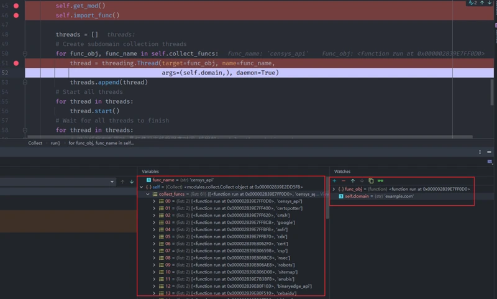The height and width of the screenshot is (299, 497).
Task: Click the func_name string type icon
Action: point(148,180)
